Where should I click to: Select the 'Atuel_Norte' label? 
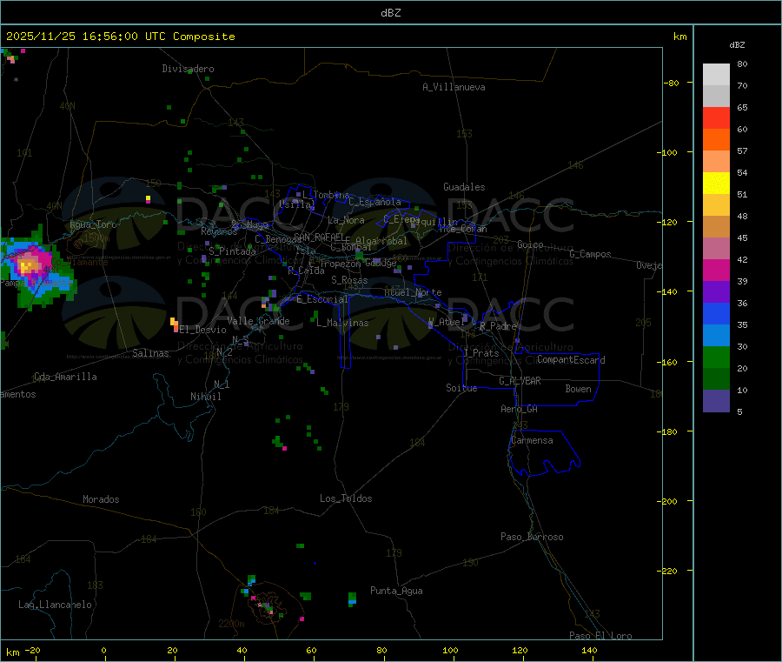tap(413, 292)
